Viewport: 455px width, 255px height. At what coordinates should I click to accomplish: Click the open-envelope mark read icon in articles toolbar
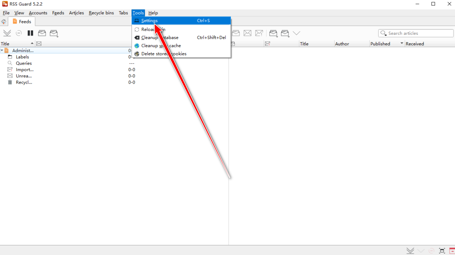pos(236,33)
